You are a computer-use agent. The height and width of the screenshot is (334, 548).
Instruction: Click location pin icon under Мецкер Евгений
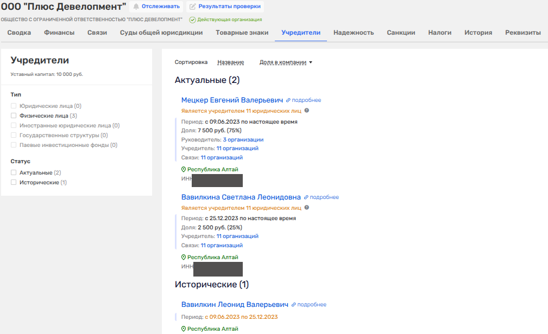tap(184, 169)
